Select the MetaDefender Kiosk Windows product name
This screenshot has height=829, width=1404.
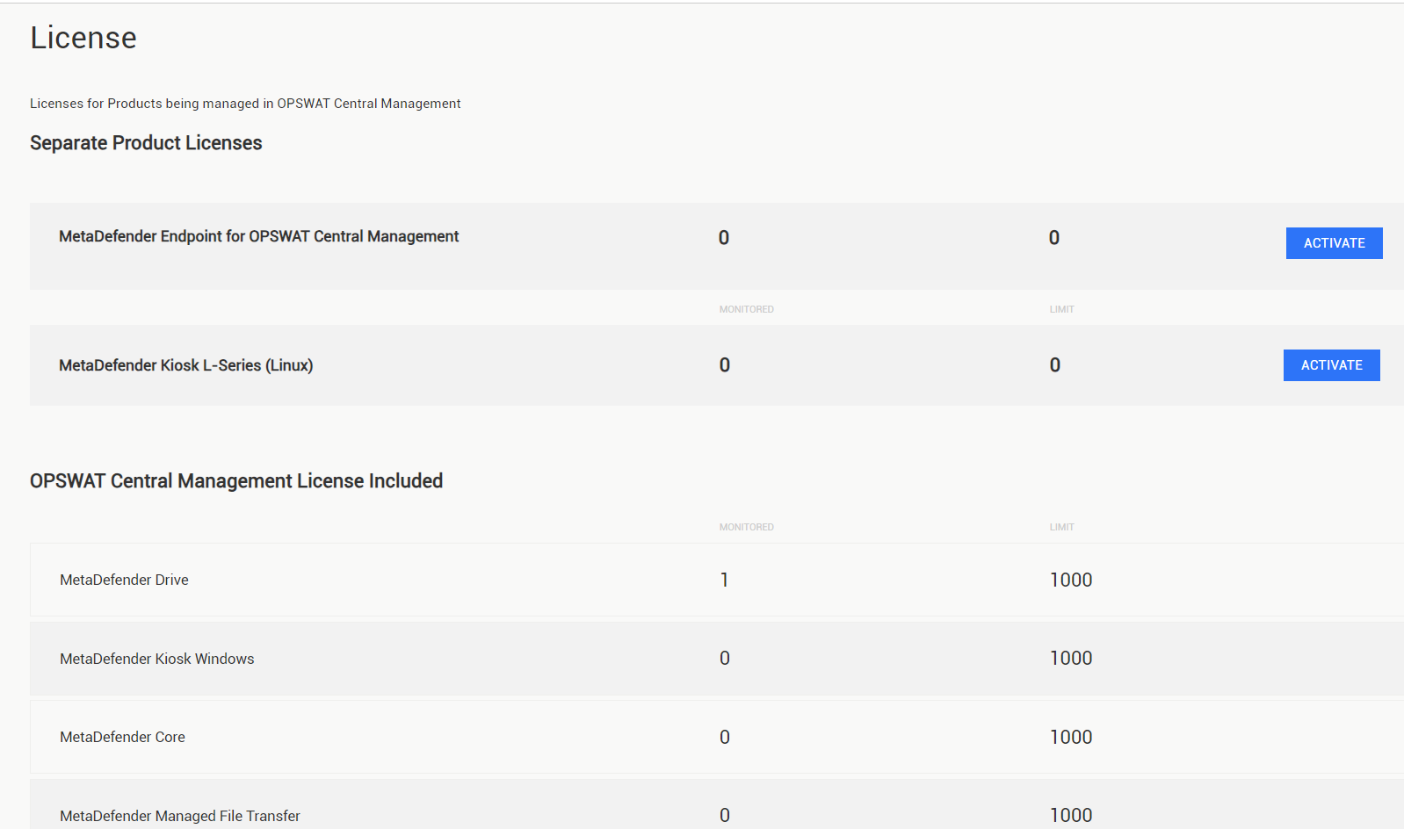pyautogui.click(x=156, y=659)
